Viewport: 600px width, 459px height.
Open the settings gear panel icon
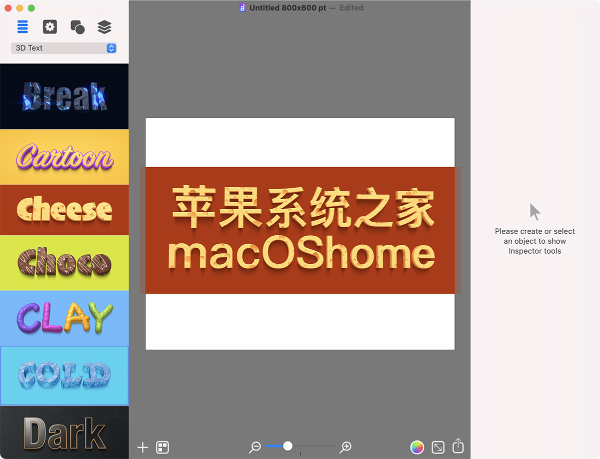(x=49, y=27)
